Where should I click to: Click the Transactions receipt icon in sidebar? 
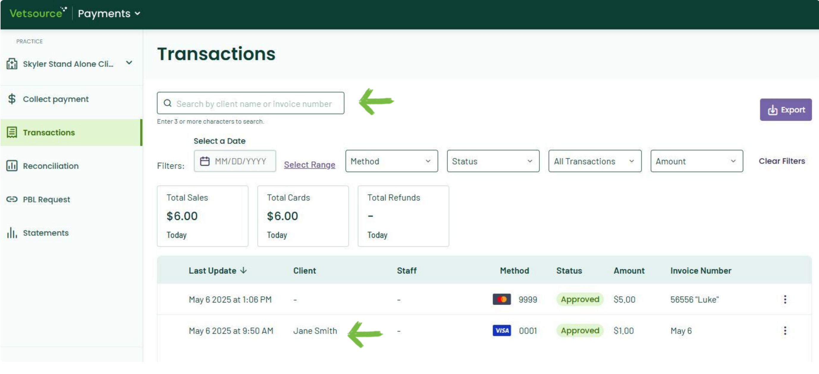tap(12, 133)
